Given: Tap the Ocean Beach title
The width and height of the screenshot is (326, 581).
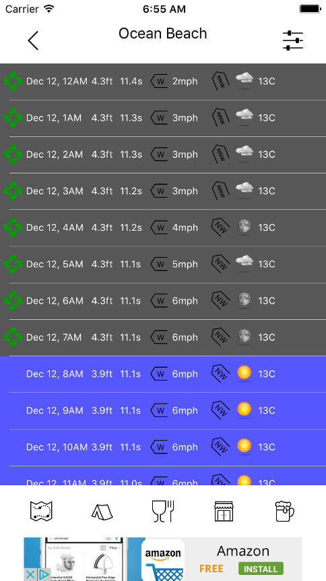Looking at the screenshot, I should coord(163,34).
